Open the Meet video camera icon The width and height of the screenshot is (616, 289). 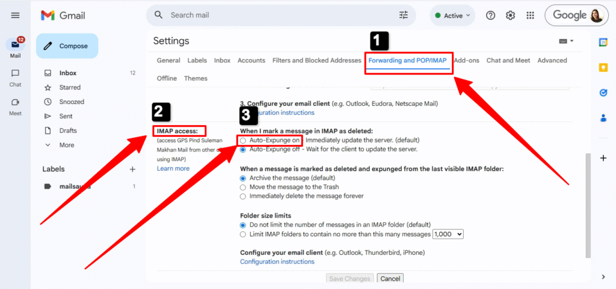(16, 102)
